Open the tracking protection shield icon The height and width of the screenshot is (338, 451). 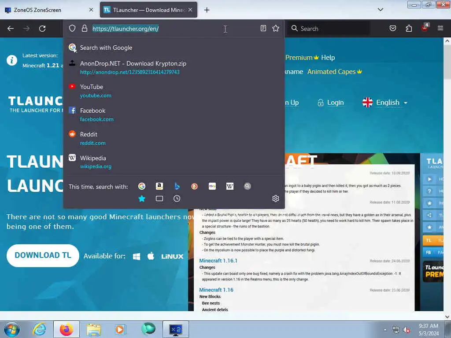(x=72, y=28)
